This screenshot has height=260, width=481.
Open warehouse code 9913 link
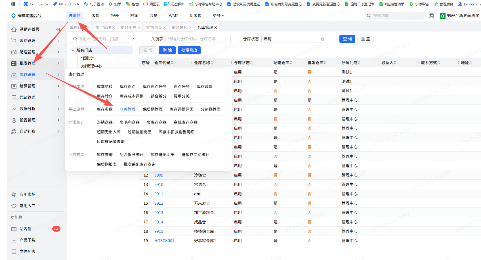(159, 213)
